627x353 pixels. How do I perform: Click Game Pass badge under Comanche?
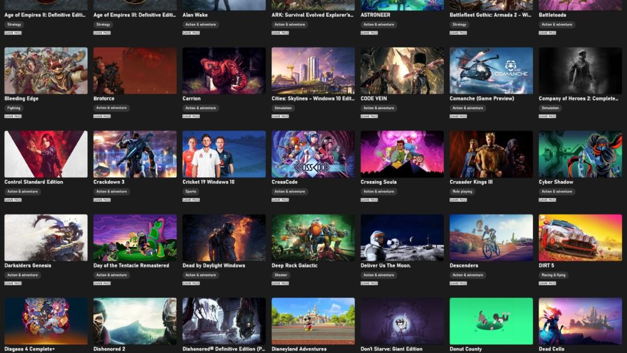[458, 117]
